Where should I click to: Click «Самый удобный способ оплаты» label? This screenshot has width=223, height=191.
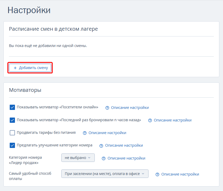[30, 176]
